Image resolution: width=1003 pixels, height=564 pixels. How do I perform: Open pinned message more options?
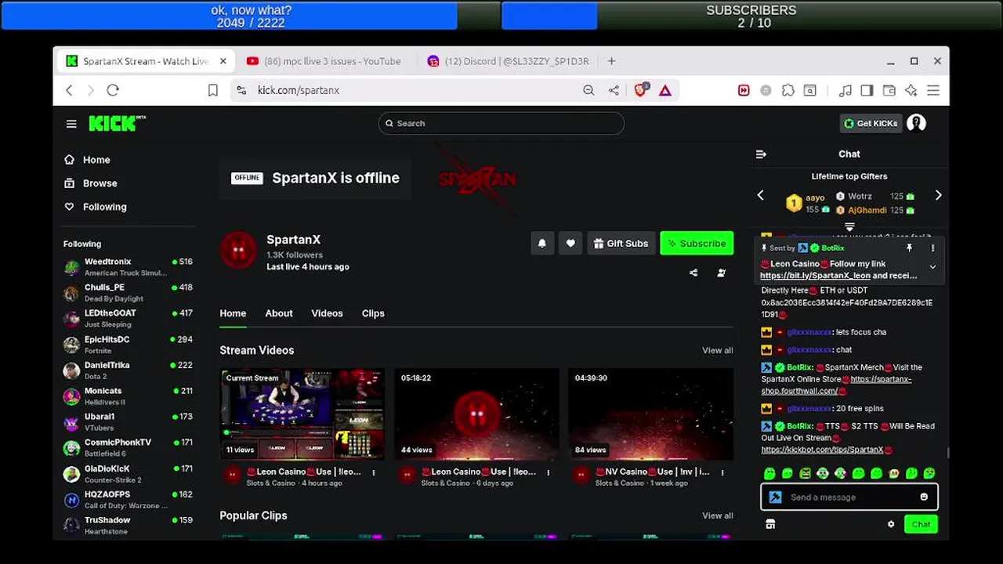tap(932, 248)
